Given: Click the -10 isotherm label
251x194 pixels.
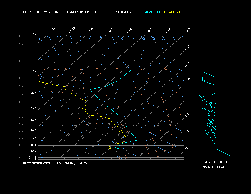Looking at the screenshot, I should pyautogui.click(x=188, y=81).
